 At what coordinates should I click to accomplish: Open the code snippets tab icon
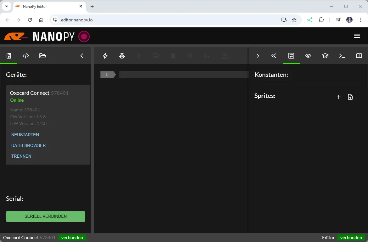pos(26,56)
